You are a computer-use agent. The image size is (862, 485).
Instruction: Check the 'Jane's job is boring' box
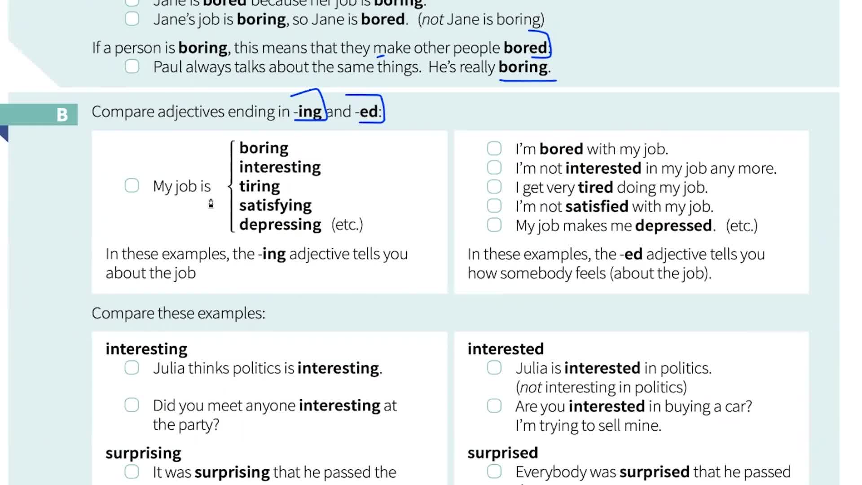(132, 19)
